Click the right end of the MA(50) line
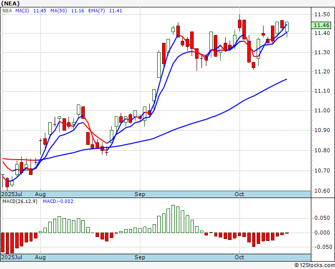The height and width of the screenshot is (269, 335). (x=286, y=79)
